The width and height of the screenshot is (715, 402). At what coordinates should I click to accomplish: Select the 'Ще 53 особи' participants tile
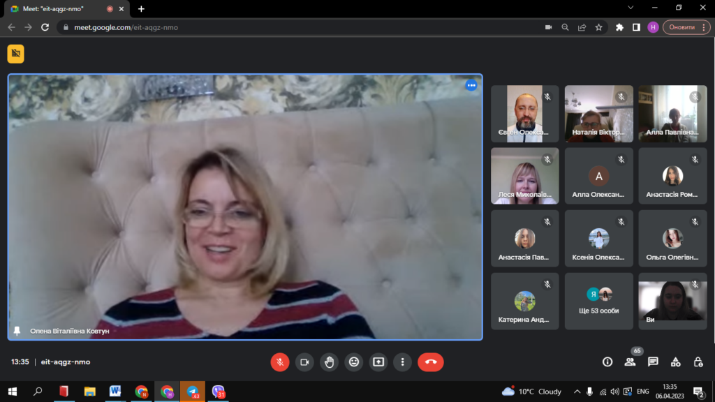pos(598,301)
